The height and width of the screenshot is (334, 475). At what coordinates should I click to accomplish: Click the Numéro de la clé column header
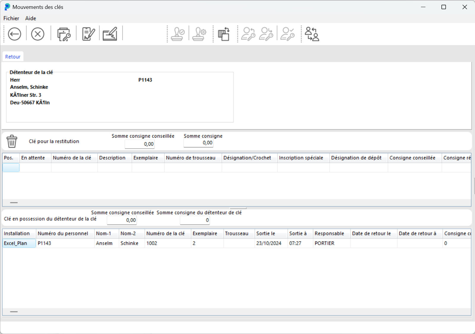[x=72, y=158]
